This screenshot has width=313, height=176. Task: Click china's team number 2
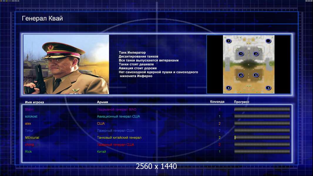[219, 145]
